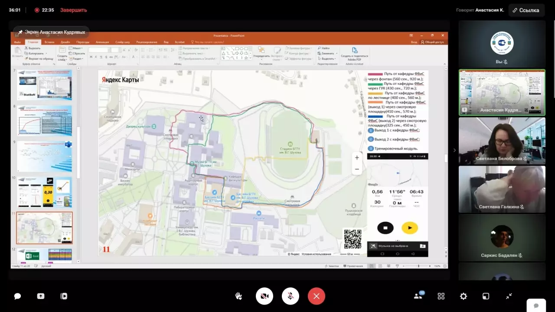Open conference settings gear

pyautogui.click(x=464, y=296)
